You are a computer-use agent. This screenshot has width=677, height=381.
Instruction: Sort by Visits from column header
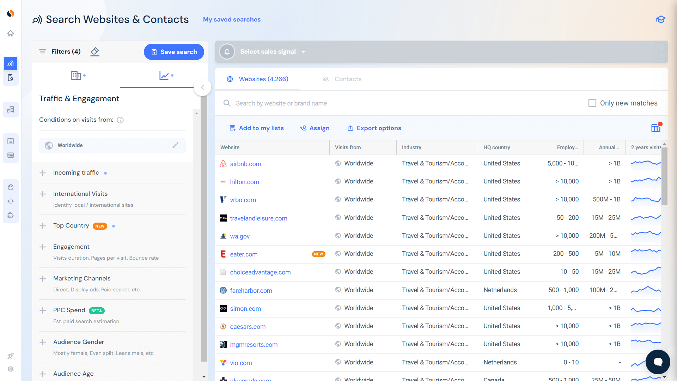(348, 147)
